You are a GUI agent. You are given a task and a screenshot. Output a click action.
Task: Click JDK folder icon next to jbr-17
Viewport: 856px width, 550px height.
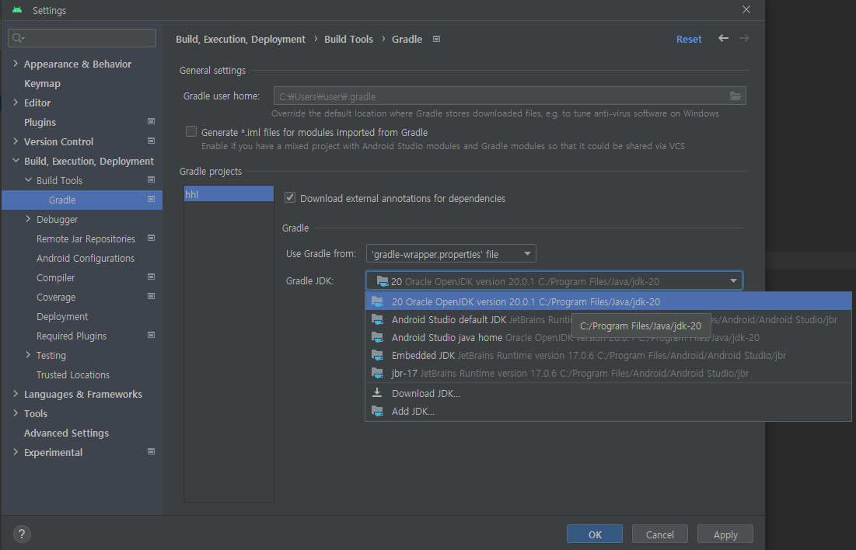377,373
